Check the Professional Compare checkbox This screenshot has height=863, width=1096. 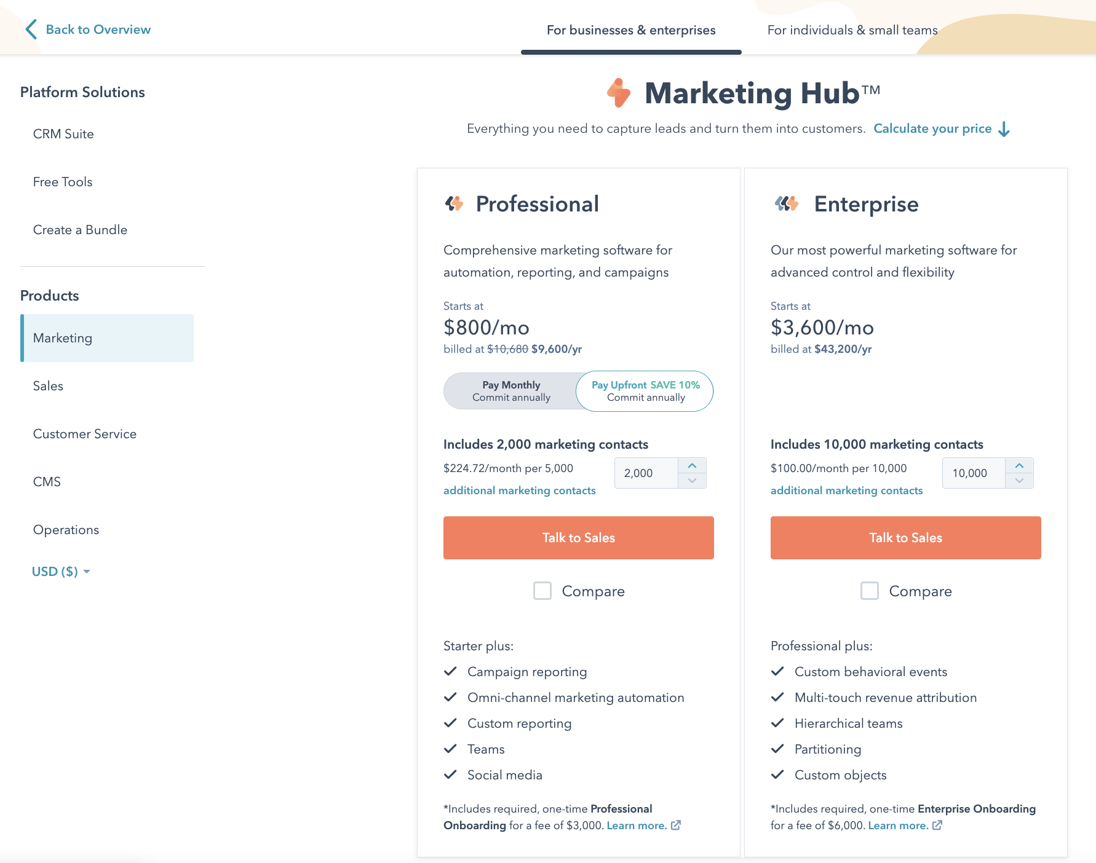pos(542,591)
